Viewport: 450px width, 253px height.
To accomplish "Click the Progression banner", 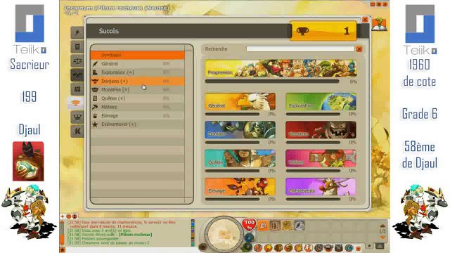I will [281, 68].
